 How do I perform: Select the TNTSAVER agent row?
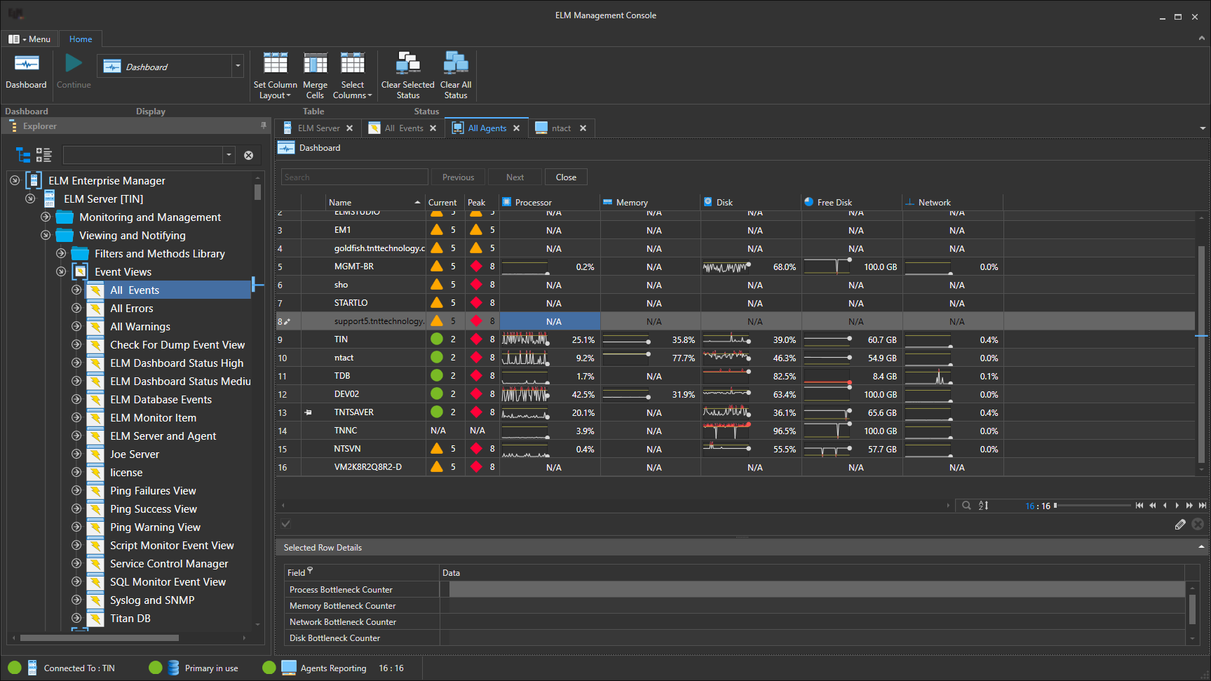click(x=735, y=412)
